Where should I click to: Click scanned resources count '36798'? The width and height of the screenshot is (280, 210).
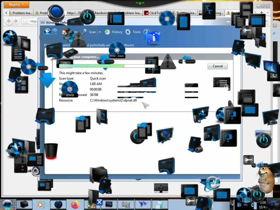tap(94, 95)
